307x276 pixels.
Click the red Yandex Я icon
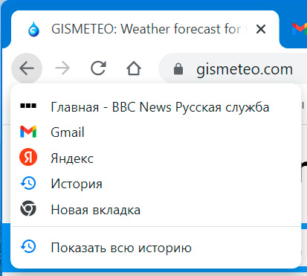point(28,157)
